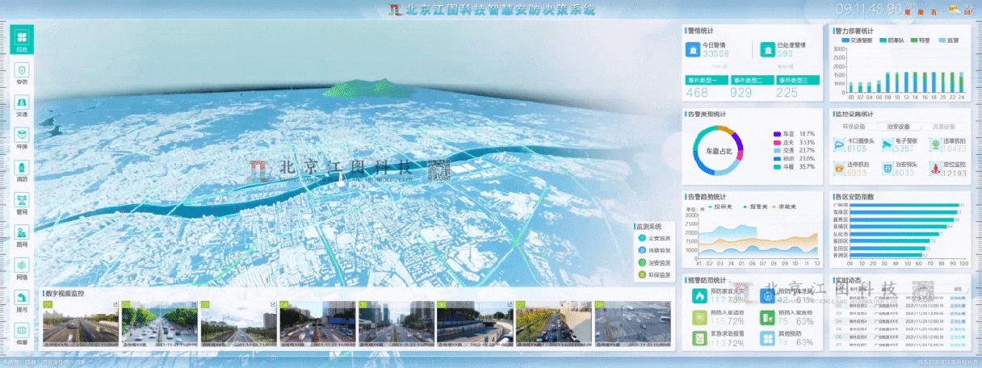Toggle the 公安监测 monitoring layer
This screenshot has height=368, width=982.
pos(653,238)
